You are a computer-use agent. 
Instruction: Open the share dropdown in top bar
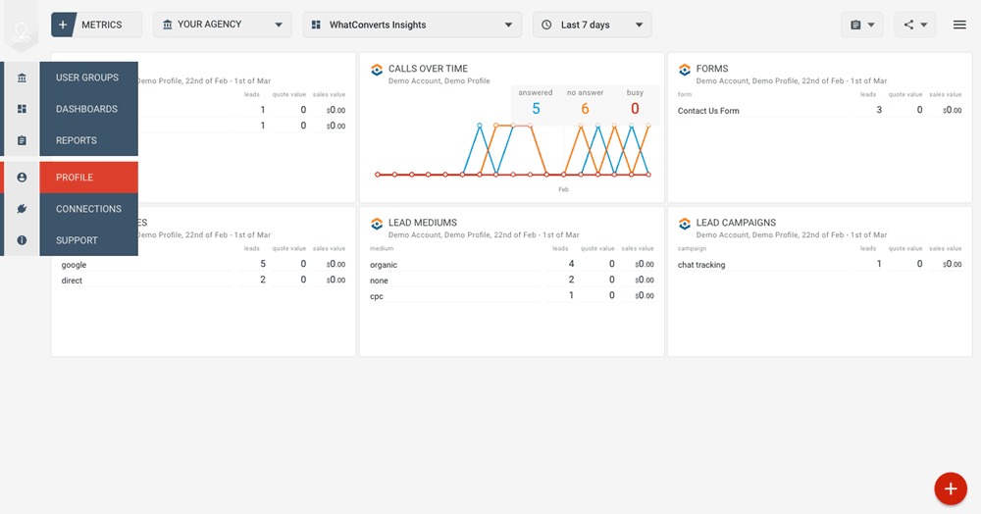pos(914,25)
